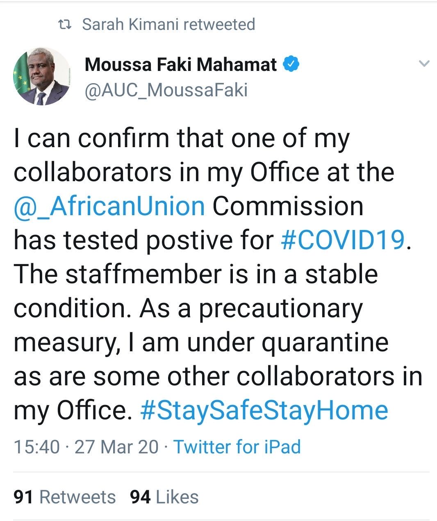Click the 27 Mar 20 date
Viewport: 437px width, 521px height.
[x=116, y=446]
